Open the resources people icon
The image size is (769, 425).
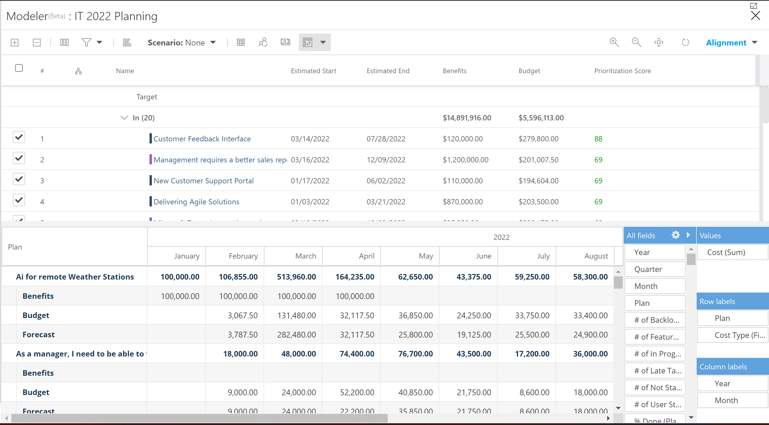[x=263, y=42]
